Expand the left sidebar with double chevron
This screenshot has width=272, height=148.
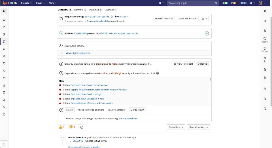pyautogui.click(x=4, y=144)
